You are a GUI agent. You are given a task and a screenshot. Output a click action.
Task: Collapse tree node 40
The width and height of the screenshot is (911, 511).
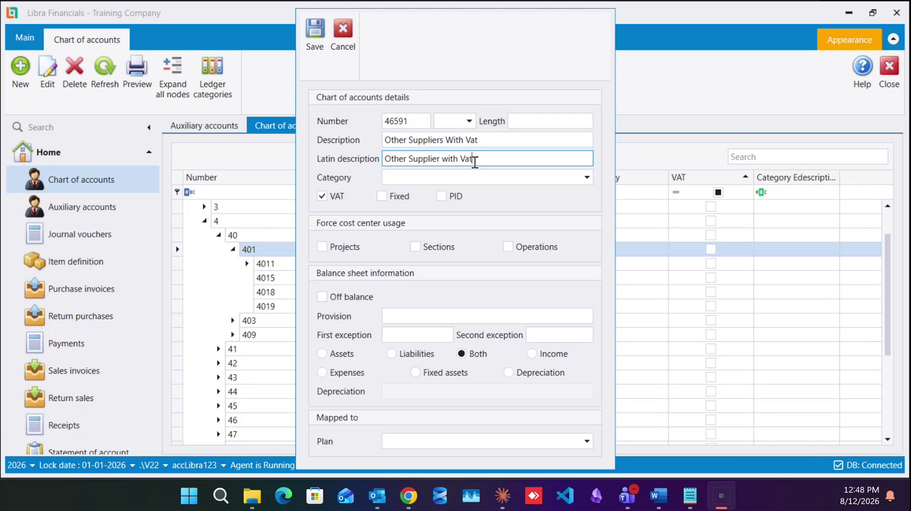click(x=219, y=235)
